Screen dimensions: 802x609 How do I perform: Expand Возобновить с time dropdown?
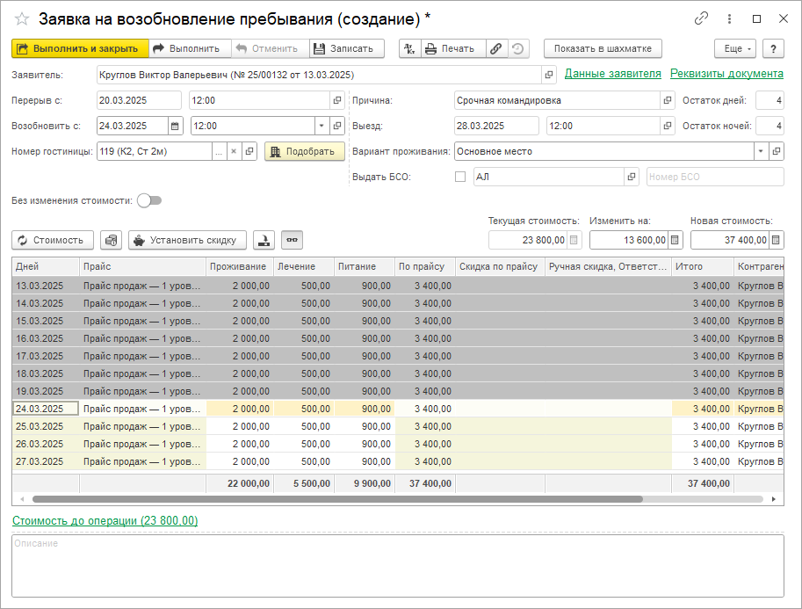click(x=320, y=126)
